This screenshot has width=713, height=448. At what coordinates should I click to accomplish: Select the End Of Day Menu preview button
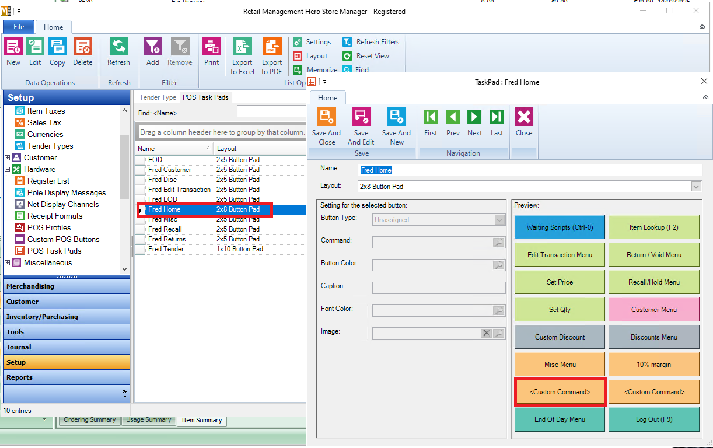tap(560, 419)
